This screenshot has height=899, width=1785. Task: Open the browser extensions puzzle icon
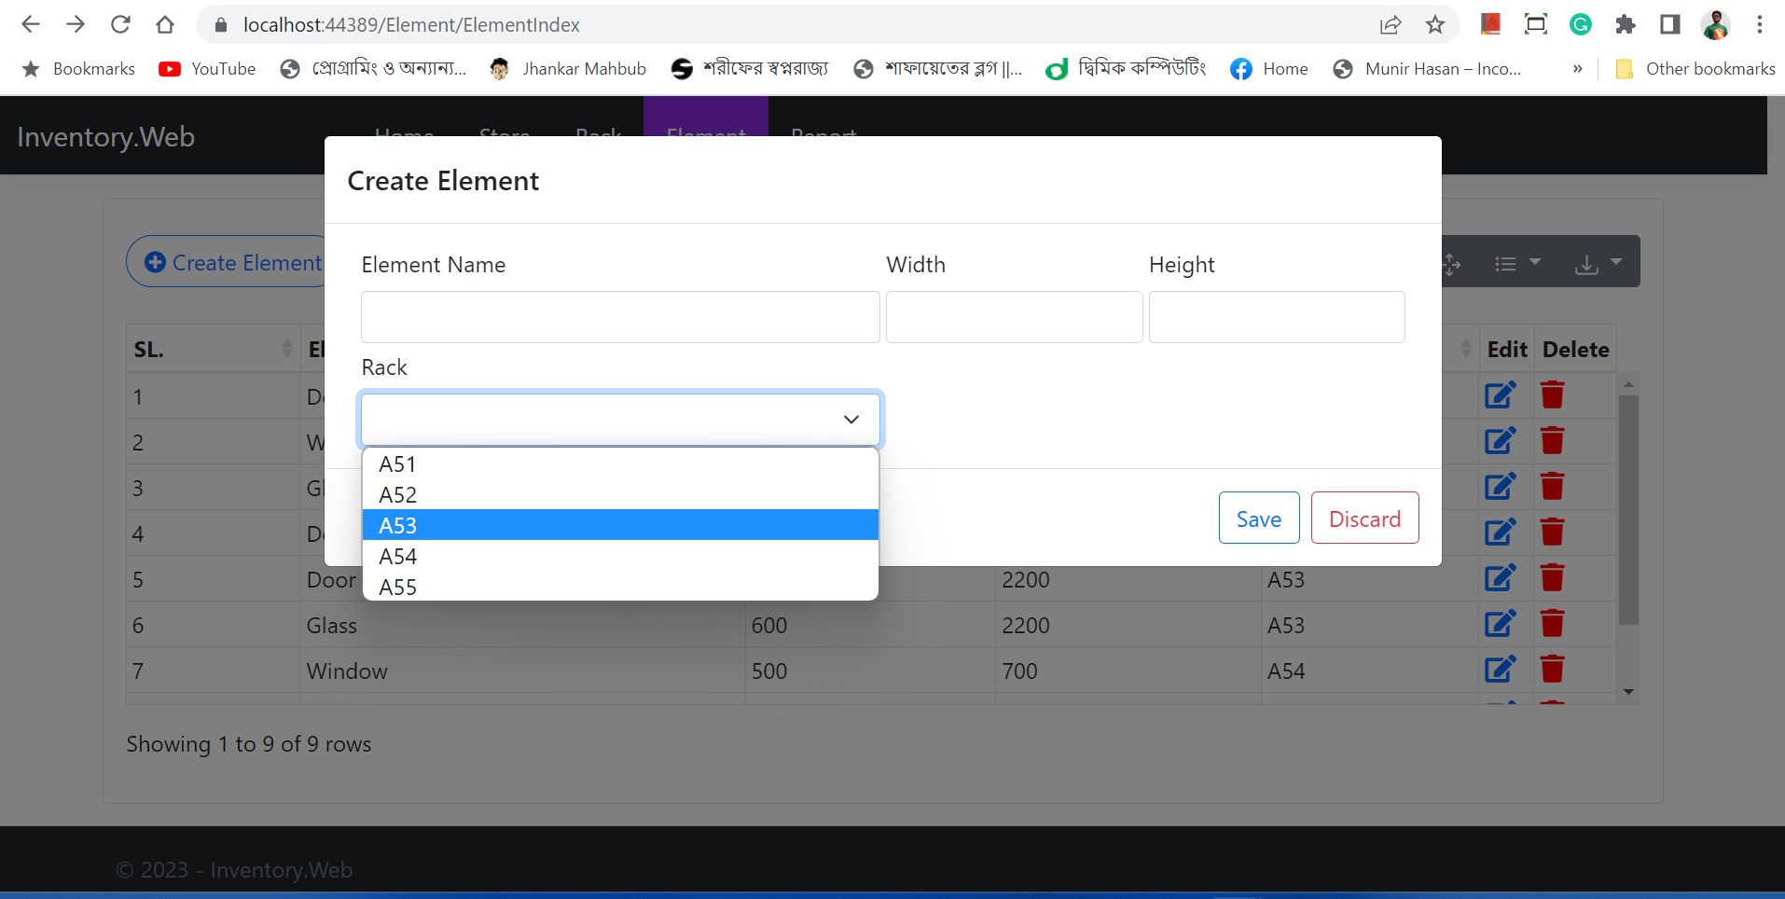tap(1626, 24)
